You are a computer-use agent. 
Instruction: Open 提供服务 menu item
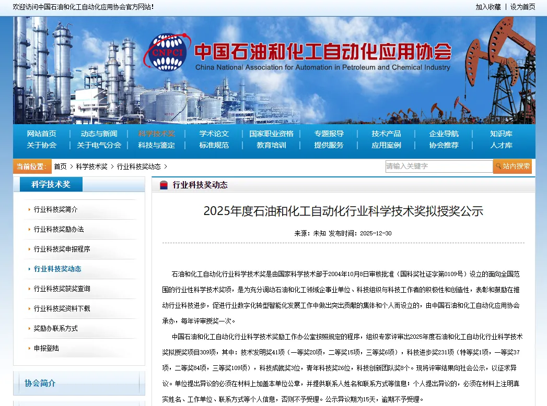pyautogui.click(x=329, y=145)
